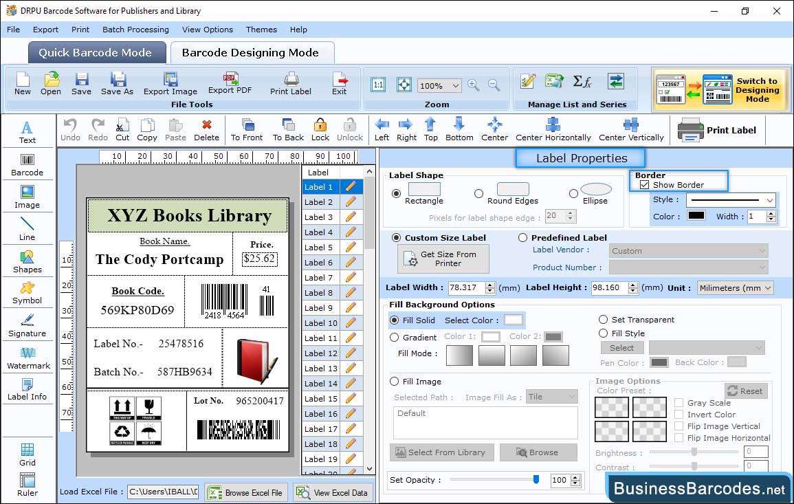Select the Image tool in sidebar
Screen dimensions: 794x504
[27, 197]
